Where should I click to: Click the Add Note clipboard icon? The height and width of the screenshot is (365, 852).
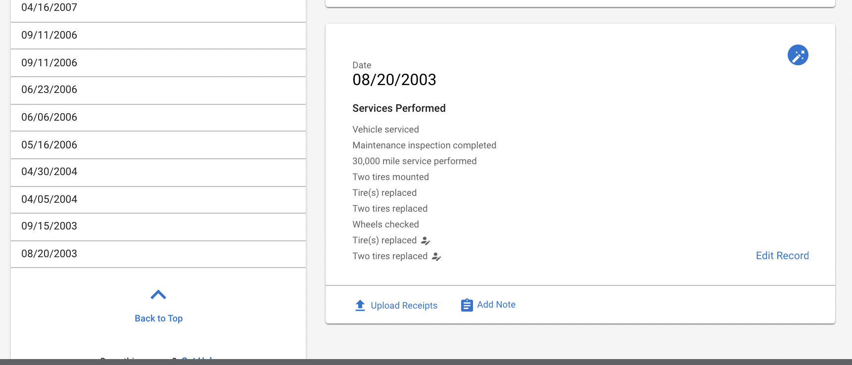467,305
